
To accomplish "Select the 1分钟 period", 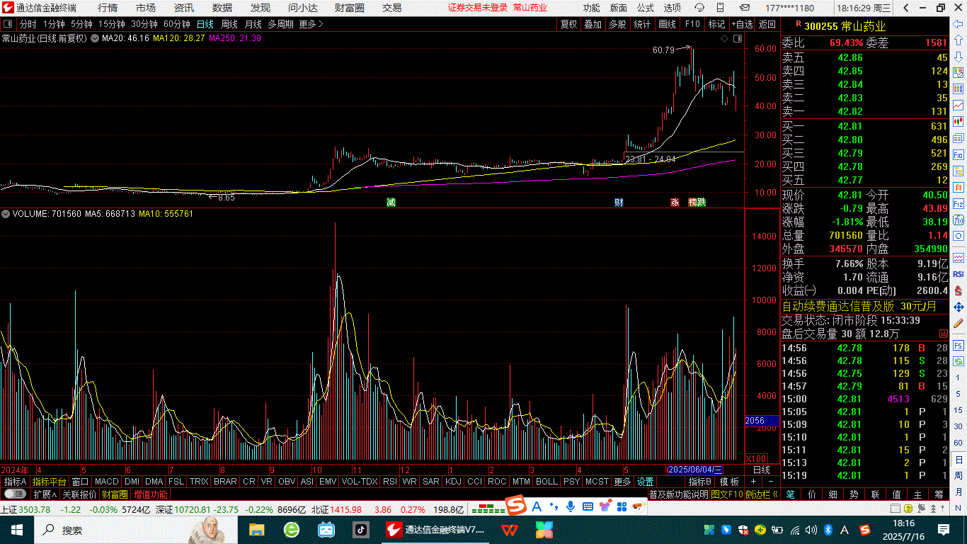I will pos(54,24).
